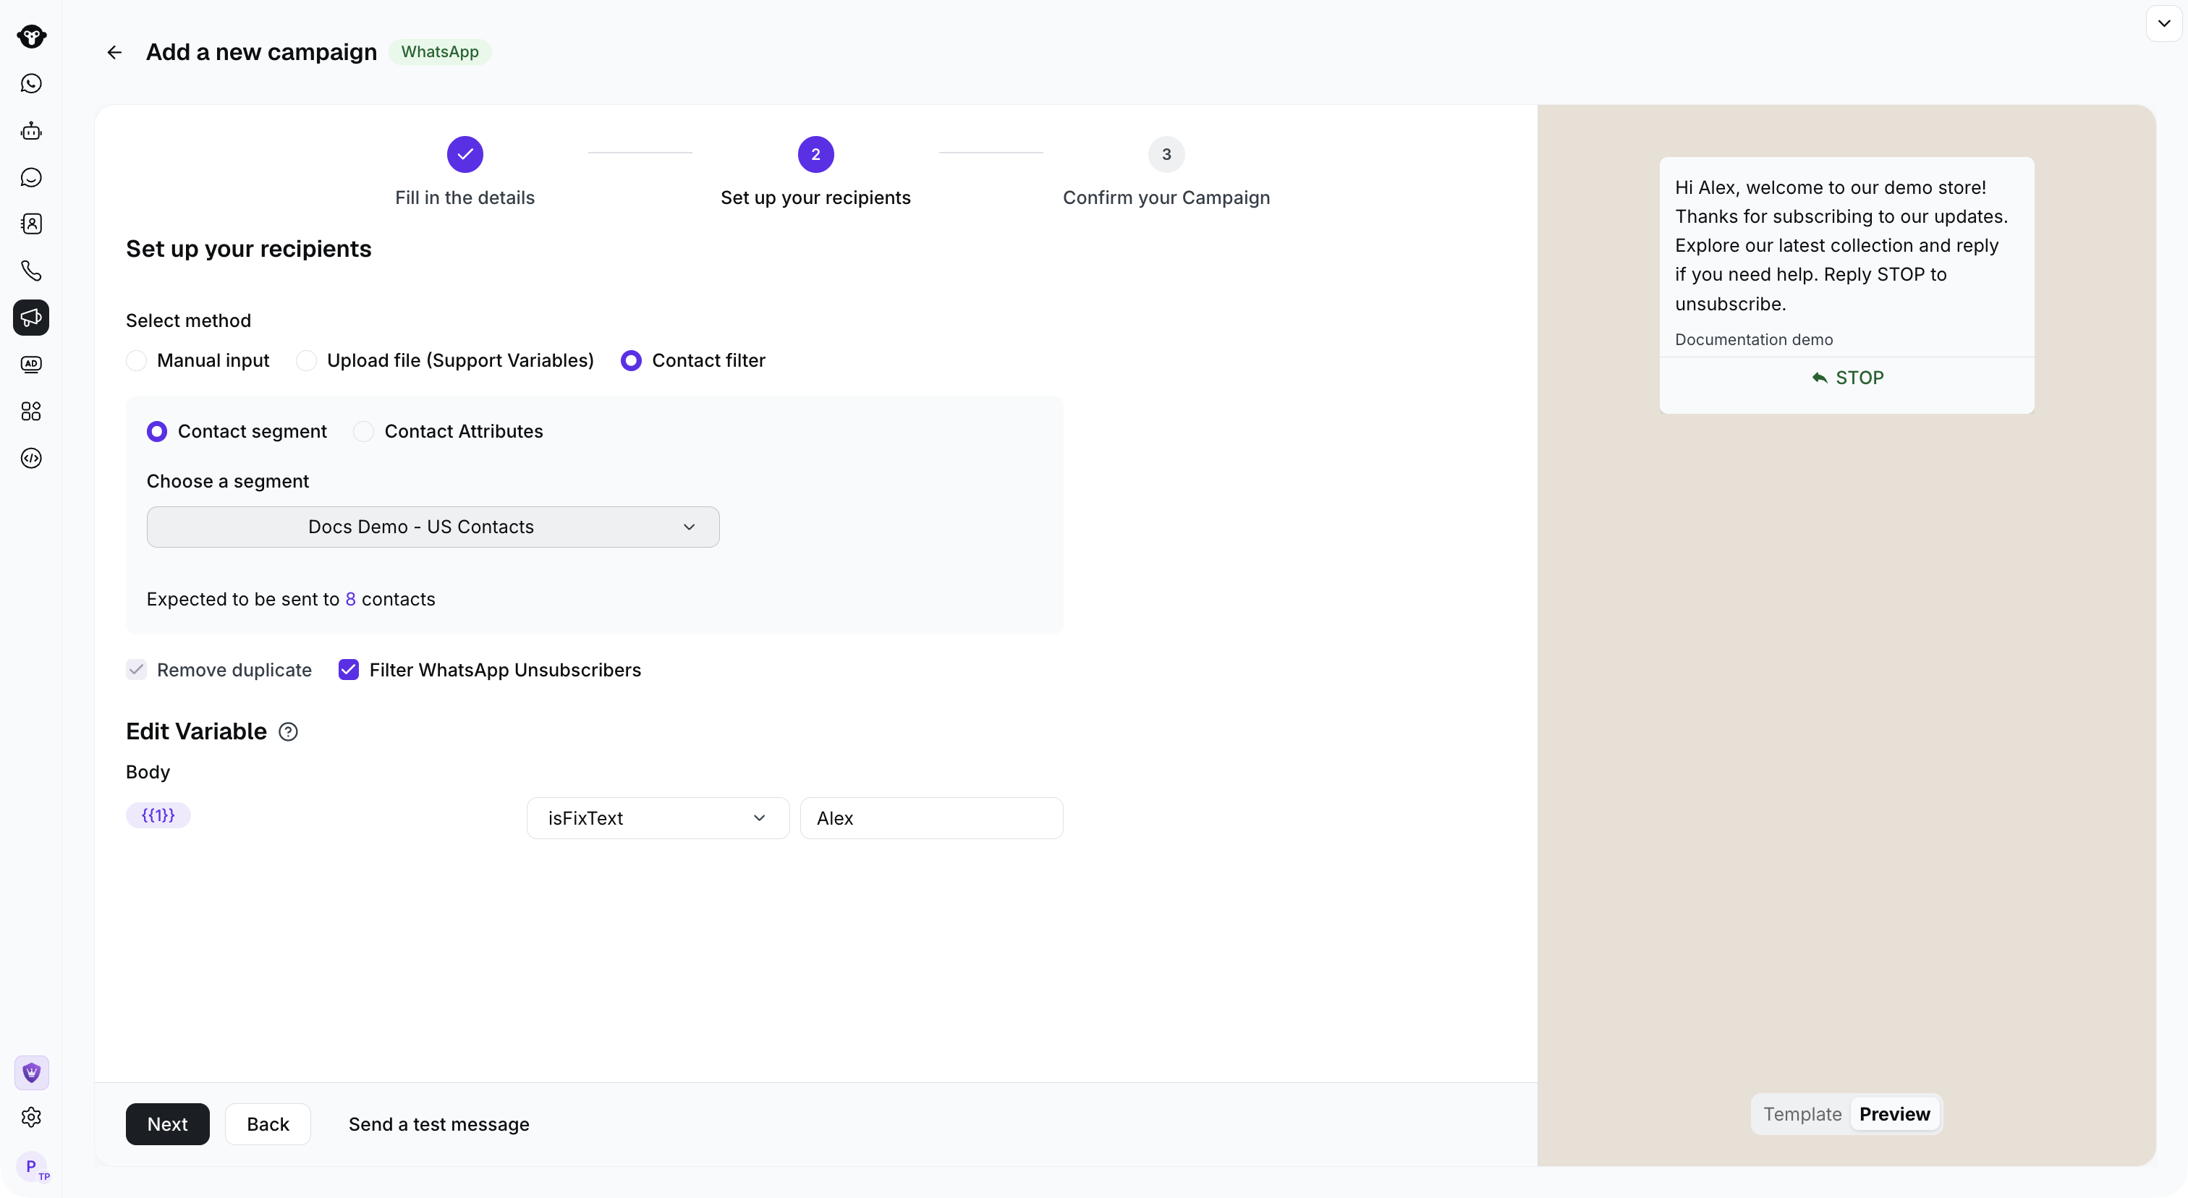Open the chatbot robot sidebar icon
Image resolution: width=2188 pixels, height=1198 pixels.
coord(31,131)
